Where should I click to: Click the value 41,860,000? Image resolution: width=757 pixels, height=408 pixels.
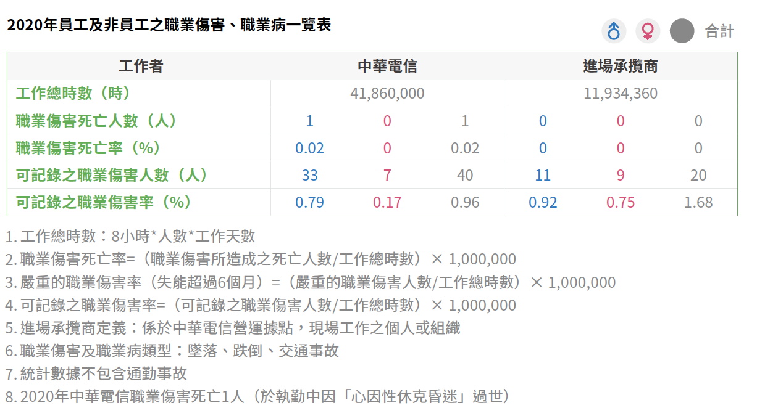pyautogui.click(x=387, y=94)
